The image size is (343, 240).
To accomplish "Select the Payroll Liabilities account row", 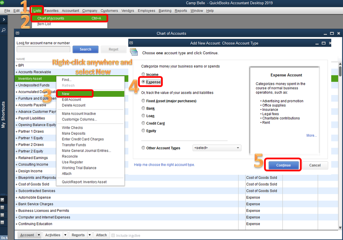I will coord(35,118).
